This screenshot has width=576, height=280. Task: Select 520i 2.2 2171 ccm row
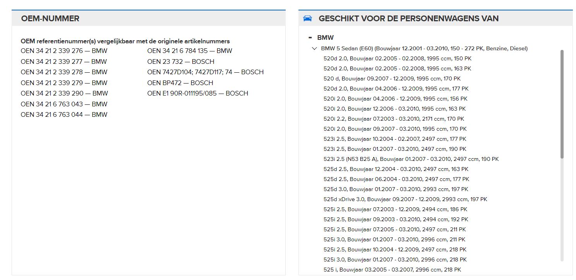[x=394, y=119]
